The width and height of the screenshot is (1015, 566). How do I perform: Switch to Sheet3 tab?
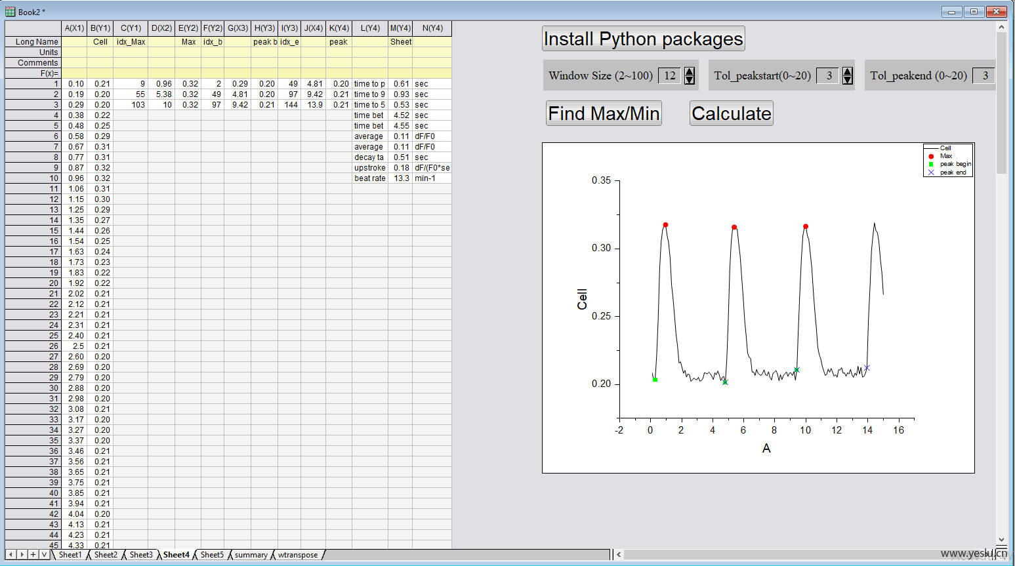[x=141, y=555]
